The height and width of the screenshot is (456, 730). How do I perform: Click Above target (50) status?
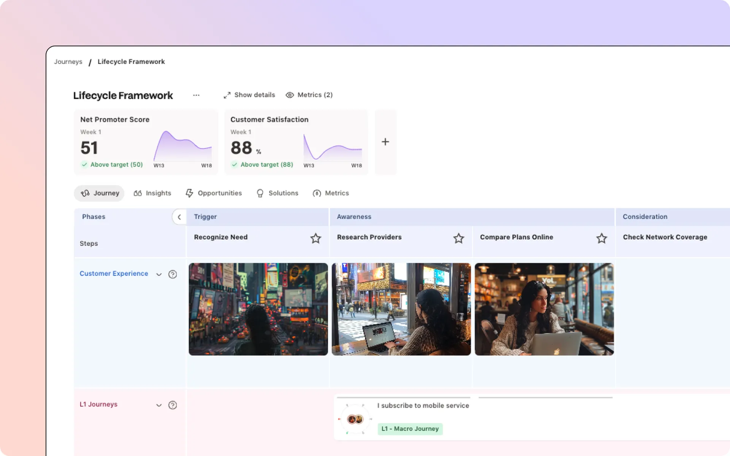[112, 165]
